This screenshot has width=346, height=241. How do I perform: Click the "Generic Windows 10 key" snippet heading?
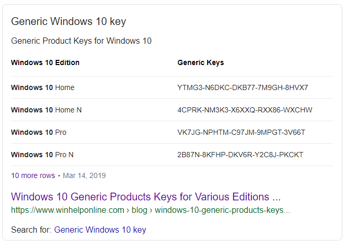click(68, 21)
